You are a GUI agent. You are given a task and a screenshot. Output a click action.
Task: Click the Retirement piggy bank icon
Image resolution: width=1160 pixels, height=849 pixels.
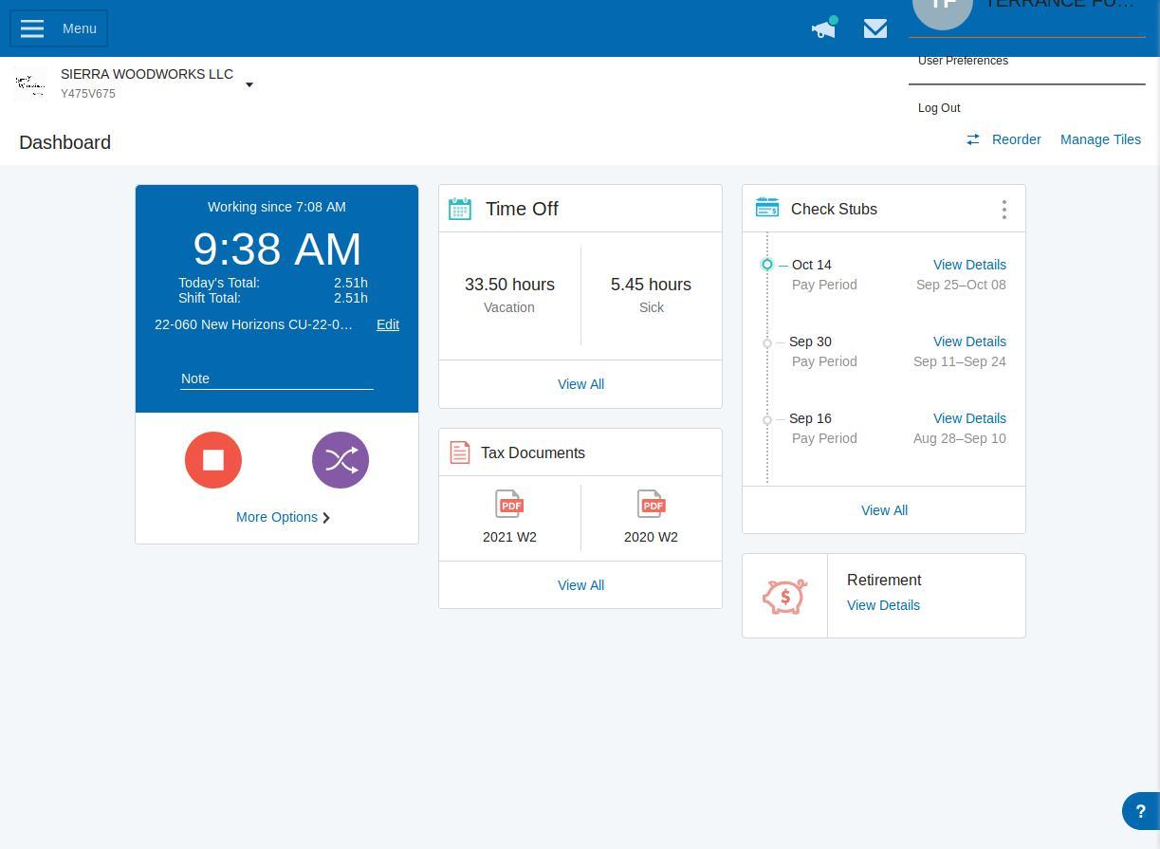tap(784, 596)
